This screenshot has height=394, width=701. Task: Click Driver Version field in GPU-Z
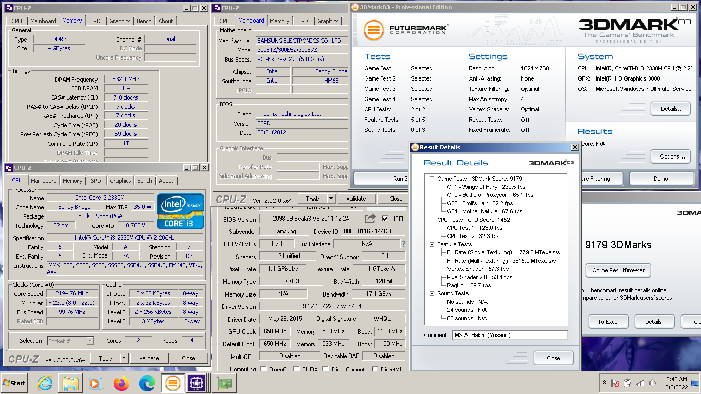(332, 307)
